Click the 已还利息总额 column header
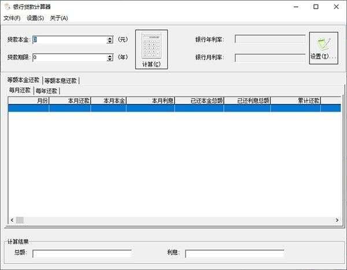 click(x=247, y=101)
